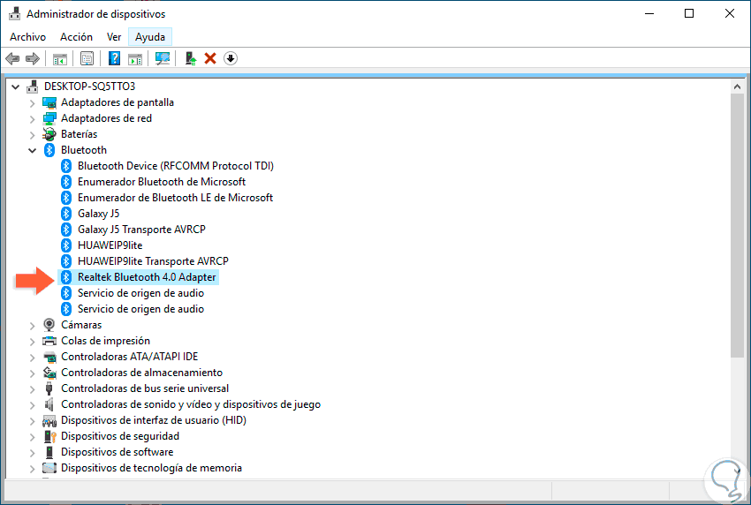Image resolution: width=751 pixels, height=505 pixels.
Task: Click the red X Uninstall device icon
Action: coord(210,58)
